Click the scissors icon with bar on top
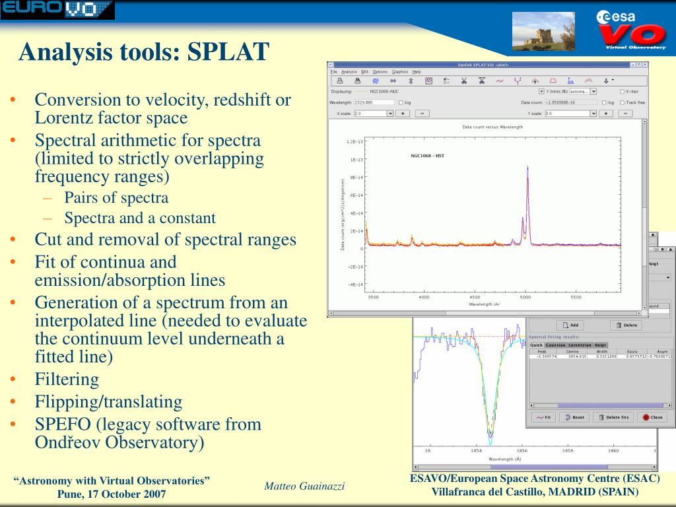This screenshot has width=676, height=507. click(x=481, y=80)
